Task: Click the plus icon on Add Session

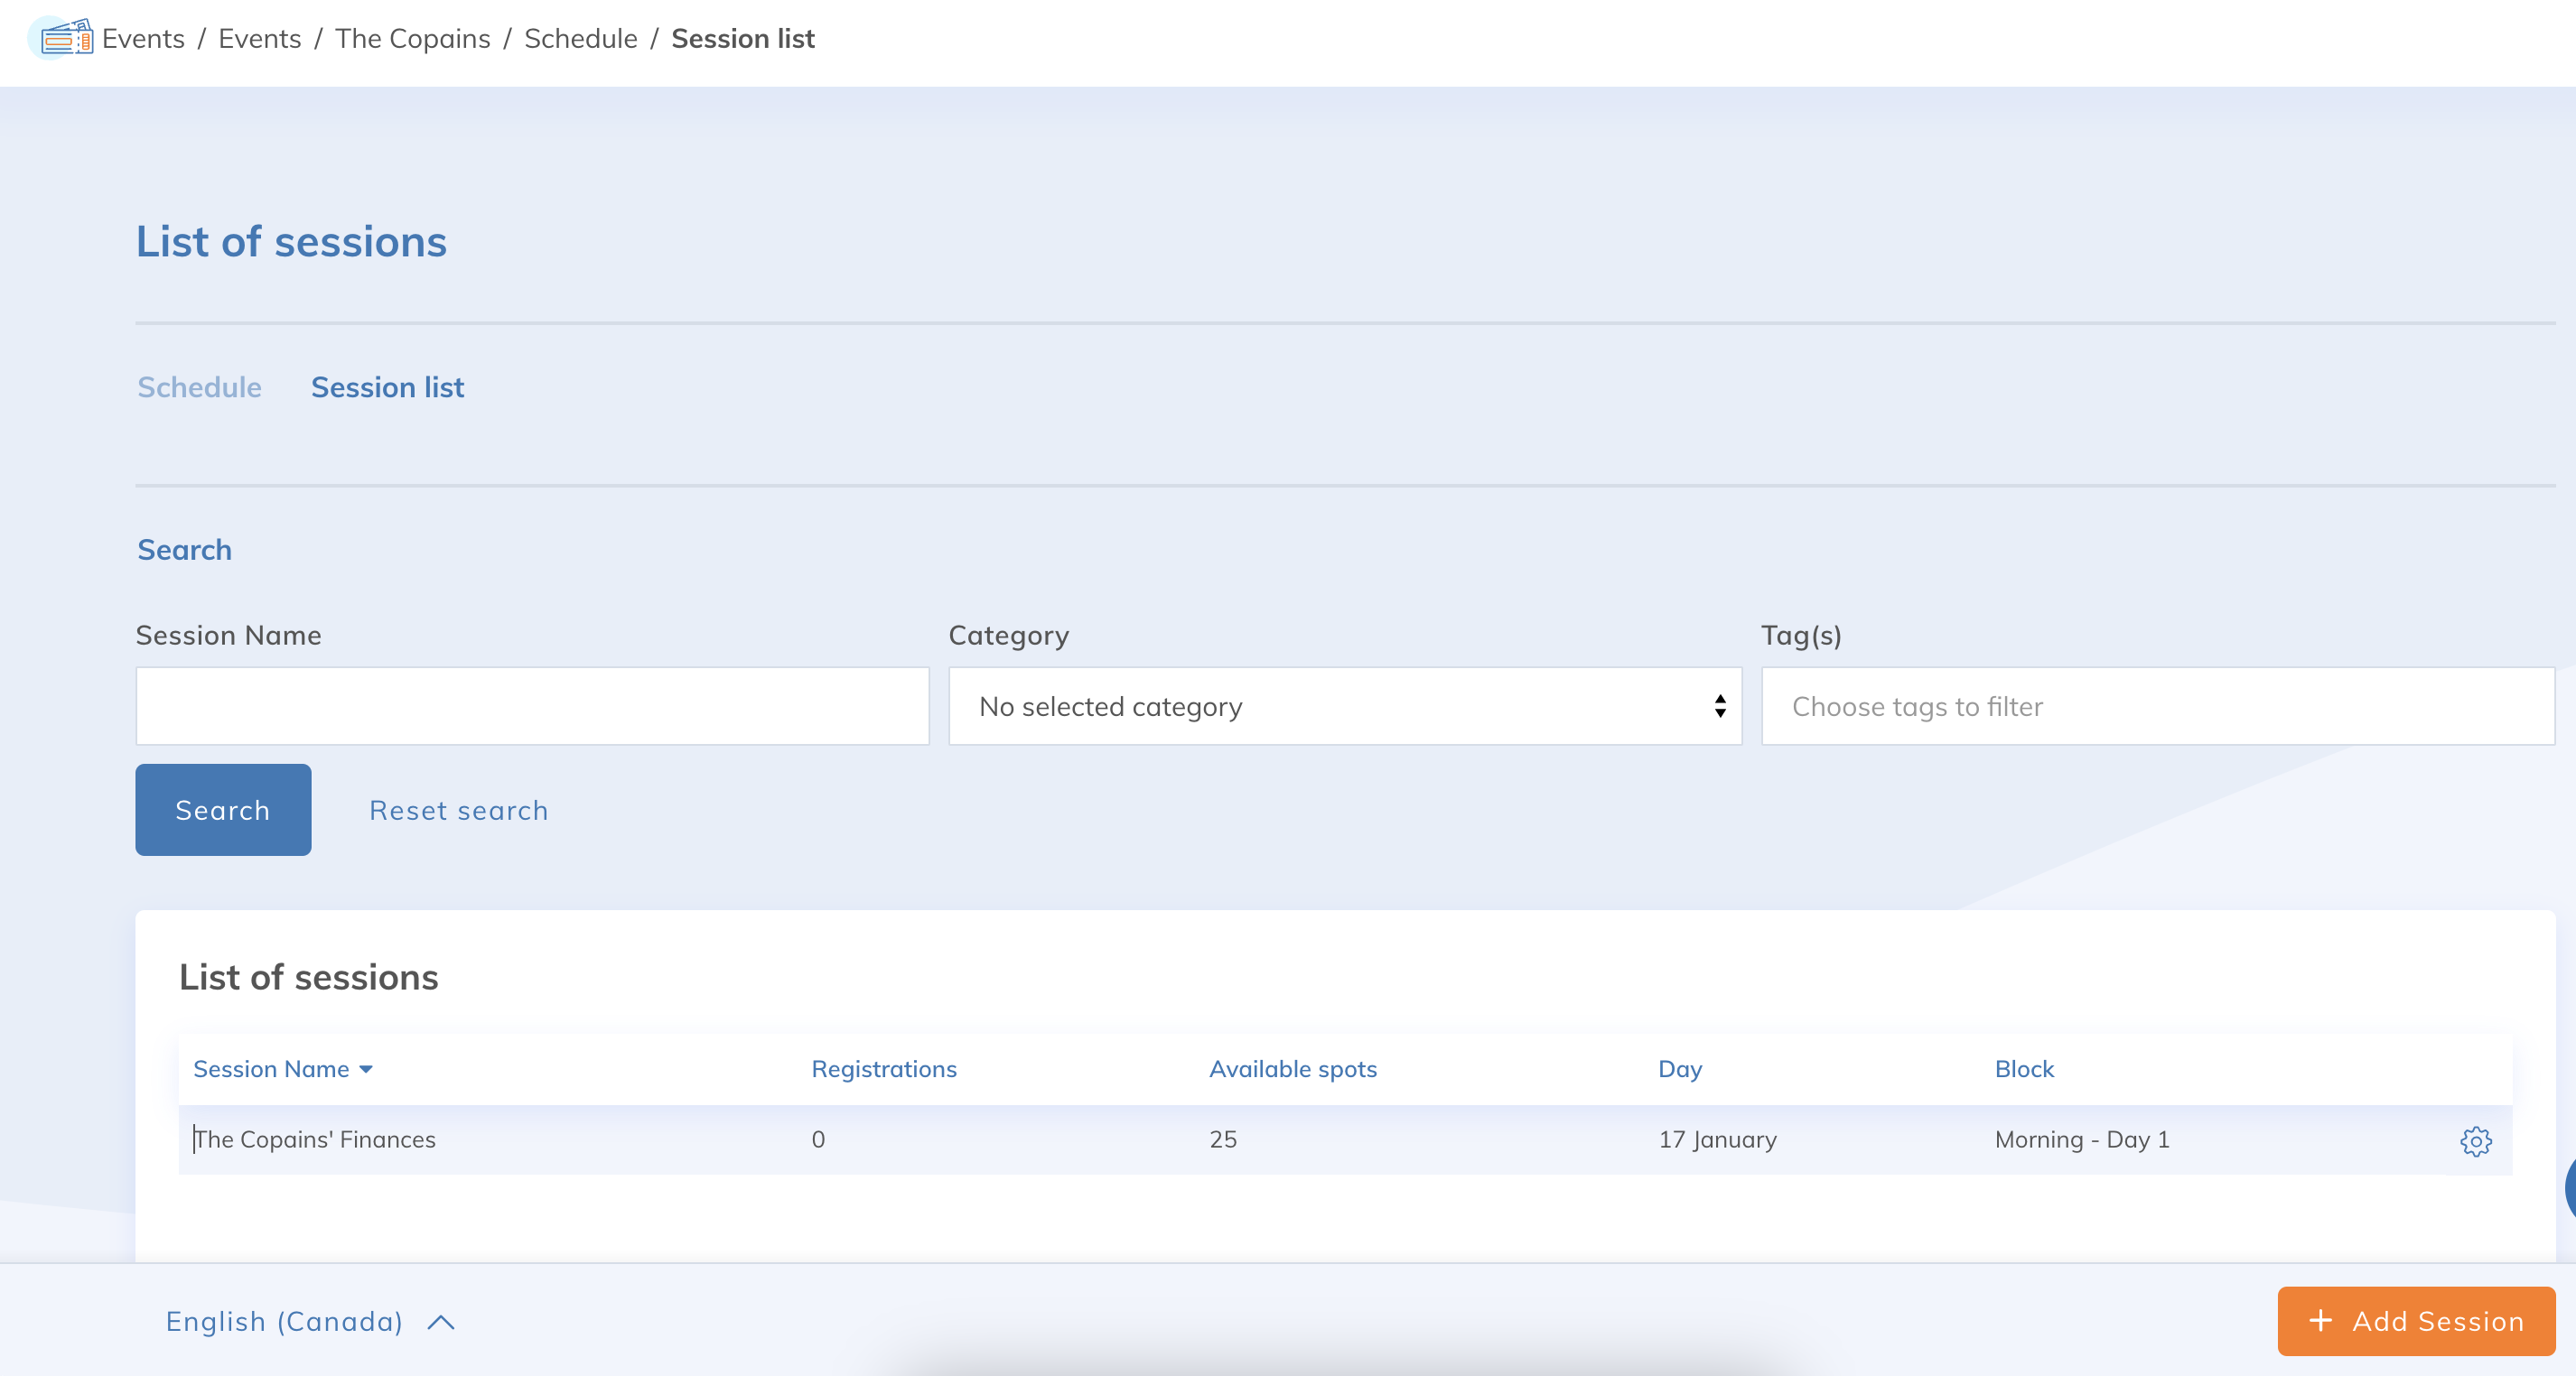Action: click(x=2320, y=1320)
